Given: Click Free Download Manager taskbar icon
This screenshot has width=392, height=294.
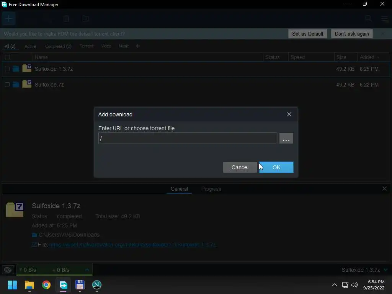Looking at the screenshot, I should point(63,285).
